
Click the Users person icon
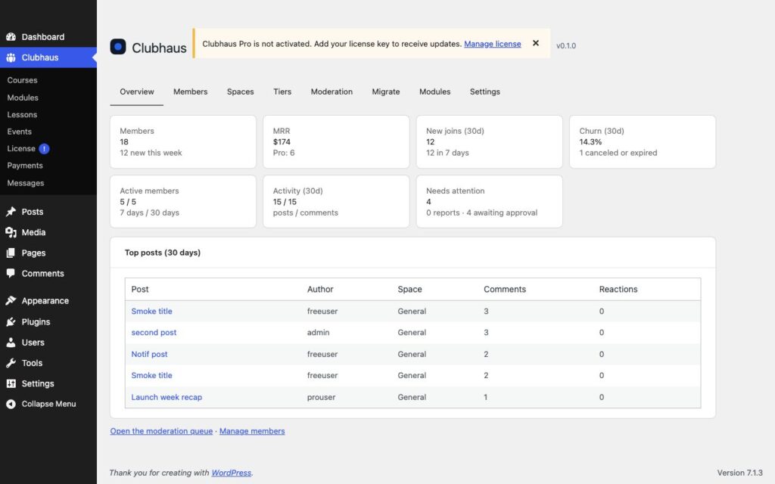(11, 343)
